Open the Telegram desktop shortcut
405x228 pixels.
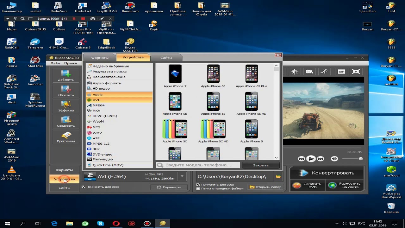35,44
